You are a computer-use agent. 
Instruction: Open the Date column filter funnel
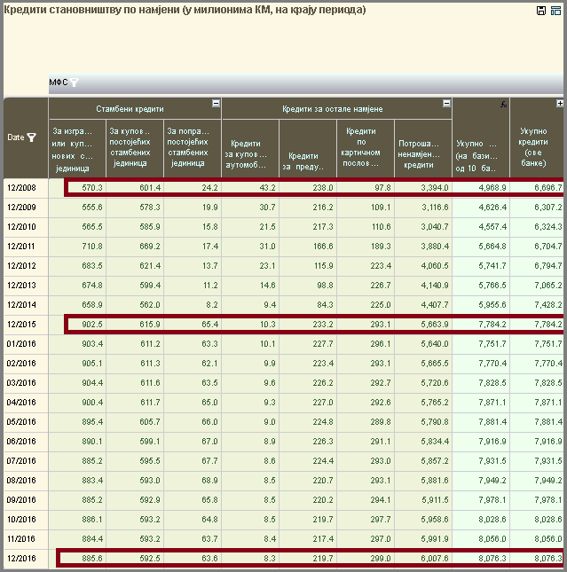click(x=32, y=137)
